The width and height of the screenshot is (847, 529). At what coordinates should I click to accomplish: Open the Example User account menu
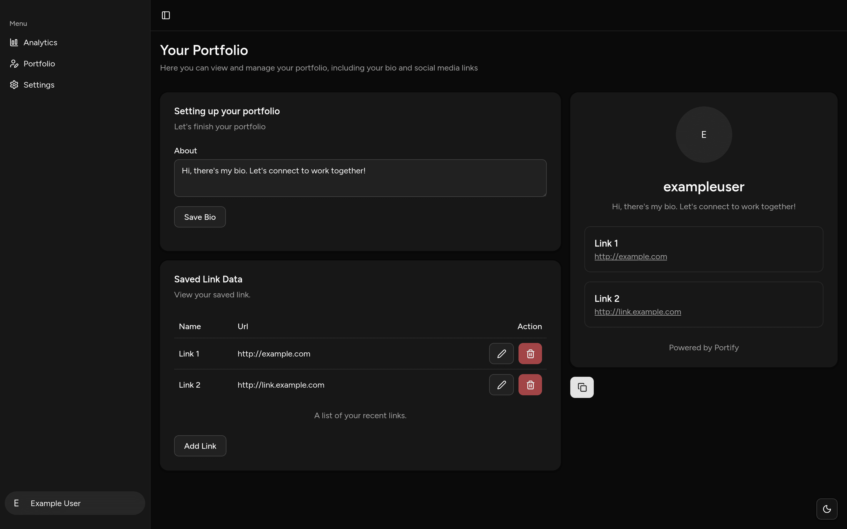coord(75,503)
